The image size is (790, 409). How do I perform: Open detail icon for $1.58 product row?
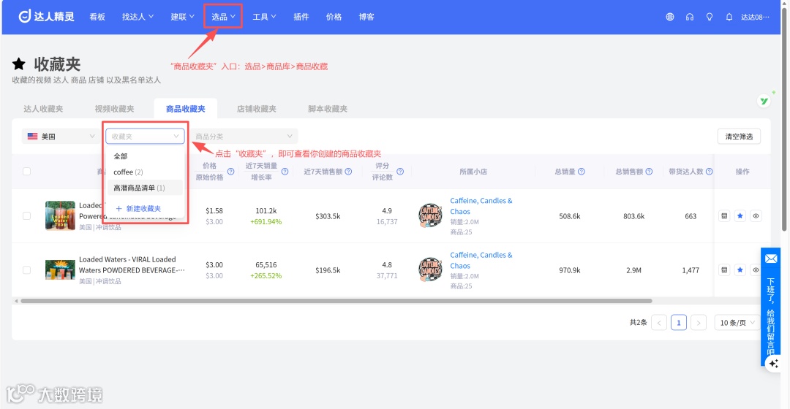pos(724,215)
